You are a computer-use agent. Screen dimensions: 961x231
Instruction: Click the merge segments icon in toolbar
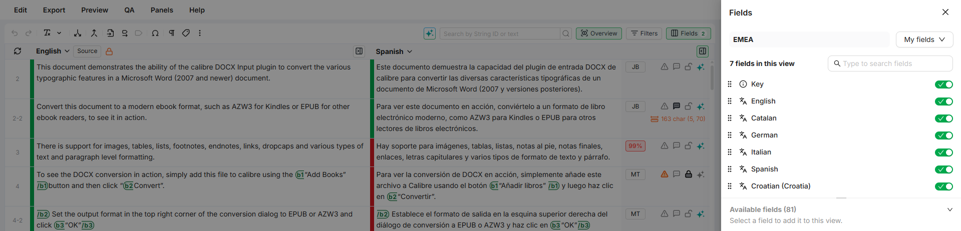tap(94, 33)
